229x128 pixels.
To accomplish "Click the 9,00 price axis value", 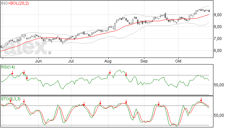I will (218, 15).
